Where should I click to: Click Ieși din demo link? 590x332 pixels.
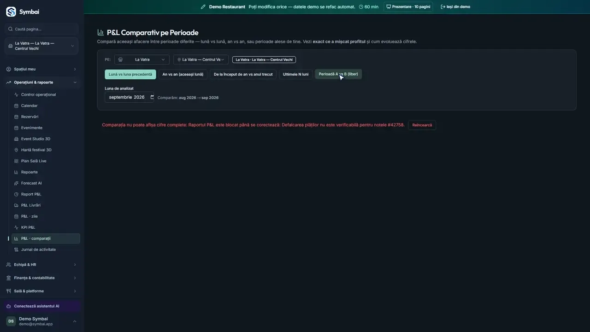point(455,7)
